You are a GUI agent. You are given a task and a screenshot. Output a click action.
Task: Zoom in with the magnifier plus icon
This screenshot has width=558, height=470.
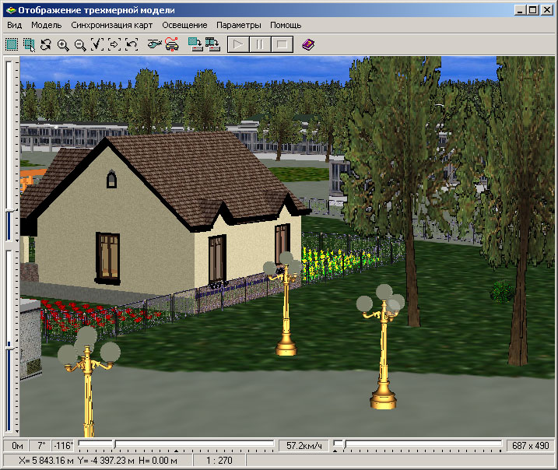(x=63, y=45)
